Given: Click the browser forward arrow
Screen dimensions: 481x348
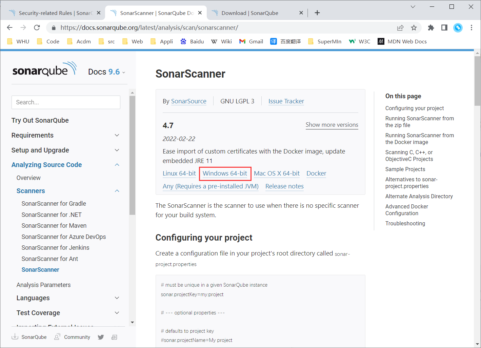Looking at the screenshot, I should click(x=23, y=28).
